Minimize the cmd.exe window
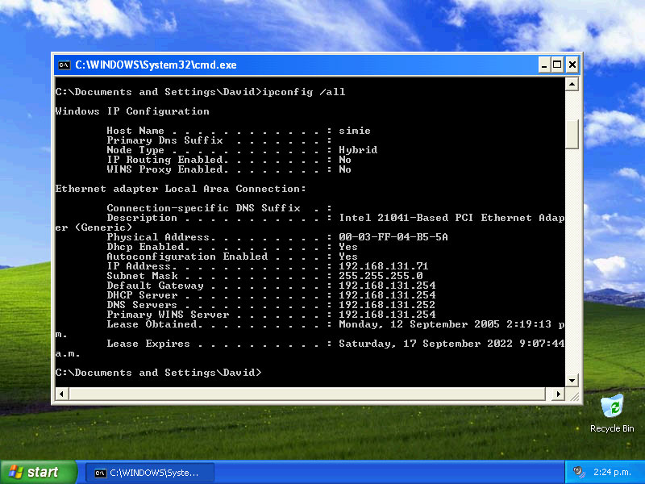645x484 pixels. point(543,65)
